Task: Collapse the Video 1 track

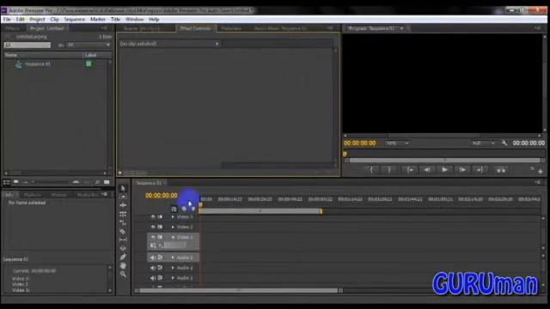Action: (x=173, y=237)
